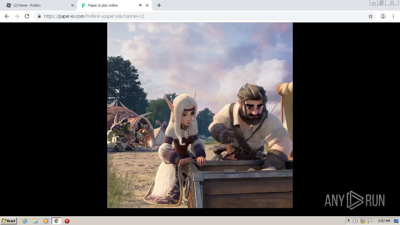Open the volume speaker tray icon
Screen dimensions: 400x225
(x=355, y=221)
